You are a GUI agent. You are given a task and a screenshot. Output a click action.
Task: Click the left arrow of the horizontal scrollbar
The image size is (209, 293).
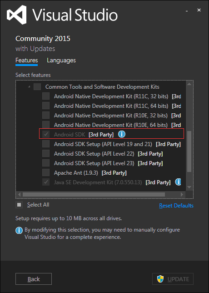(x=19, y=194)
